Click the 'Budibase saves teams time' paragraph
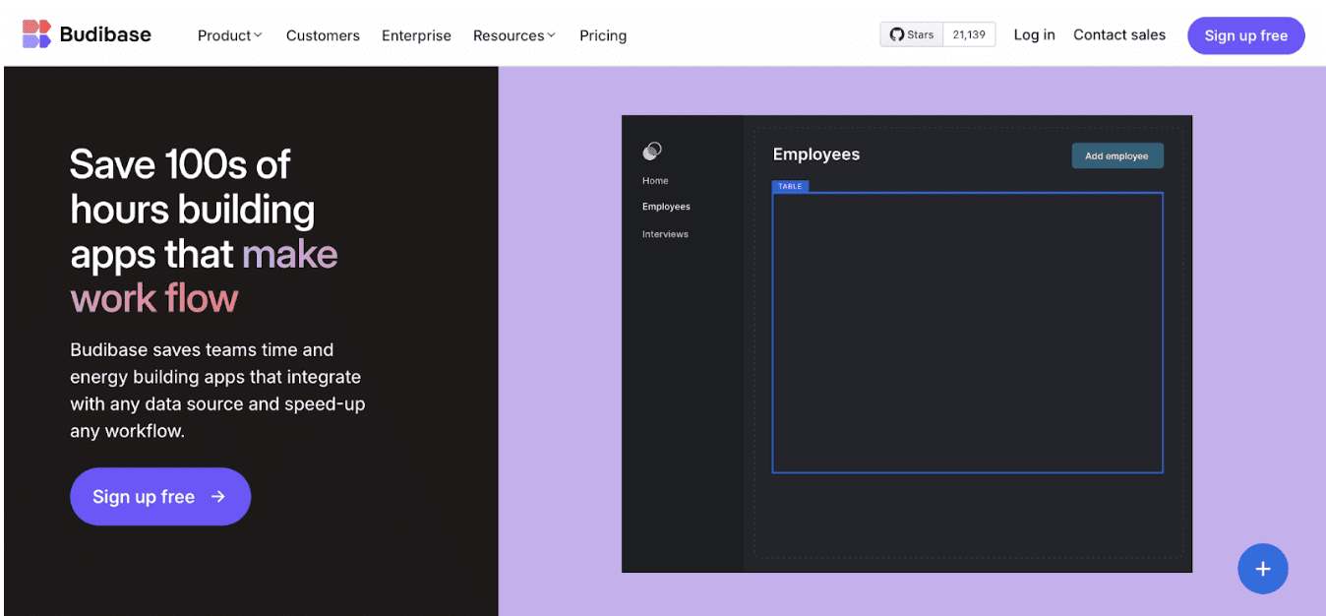Image resolution: width=1326 pixels, height=616 pixels. coord(217,391)
